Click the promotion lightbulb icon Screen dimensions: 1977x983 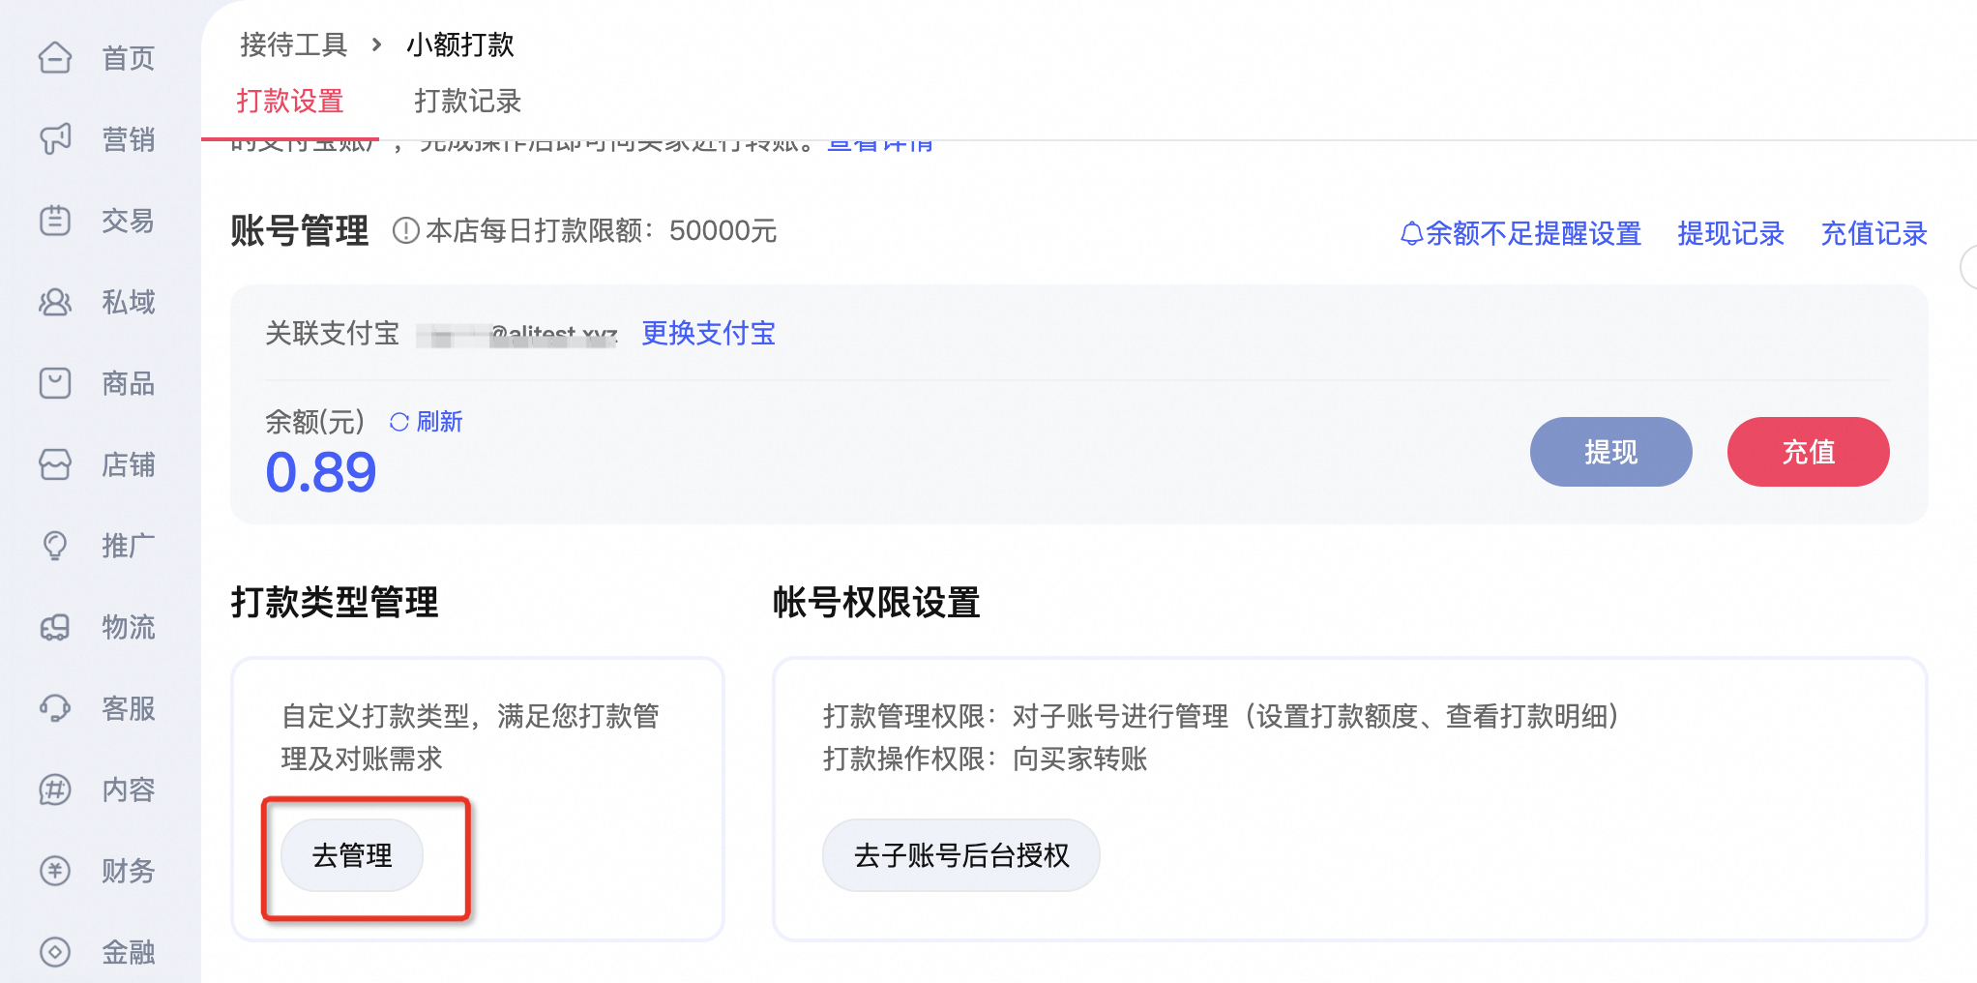55,546
